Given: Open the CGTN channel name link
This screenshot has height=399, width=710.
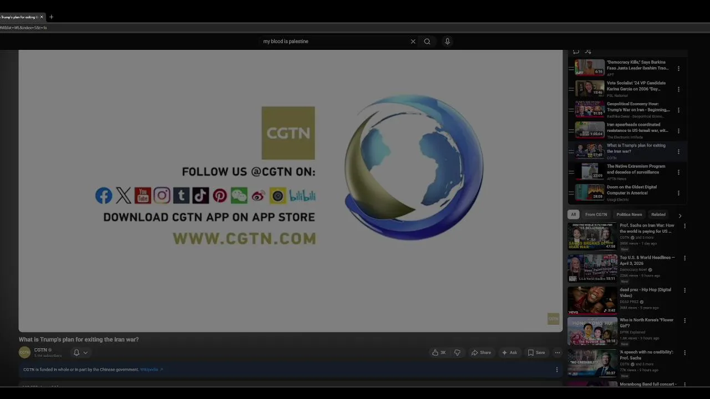Looking at the screenshot, I should pyautogui.click(x=40, y=350).
